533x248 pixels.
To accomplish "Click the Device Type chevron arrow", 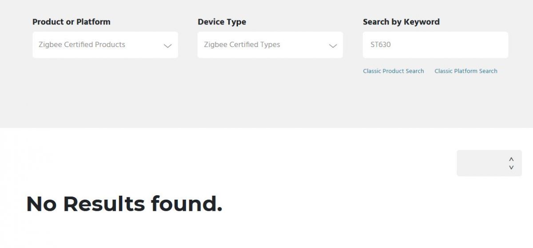I will point(333,46).
